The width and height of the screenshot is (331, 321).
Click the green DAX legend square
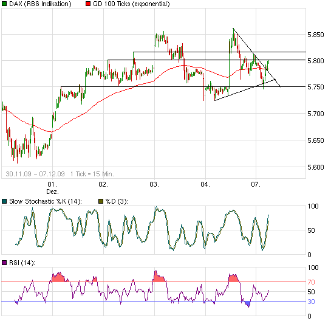coord(4,4)
